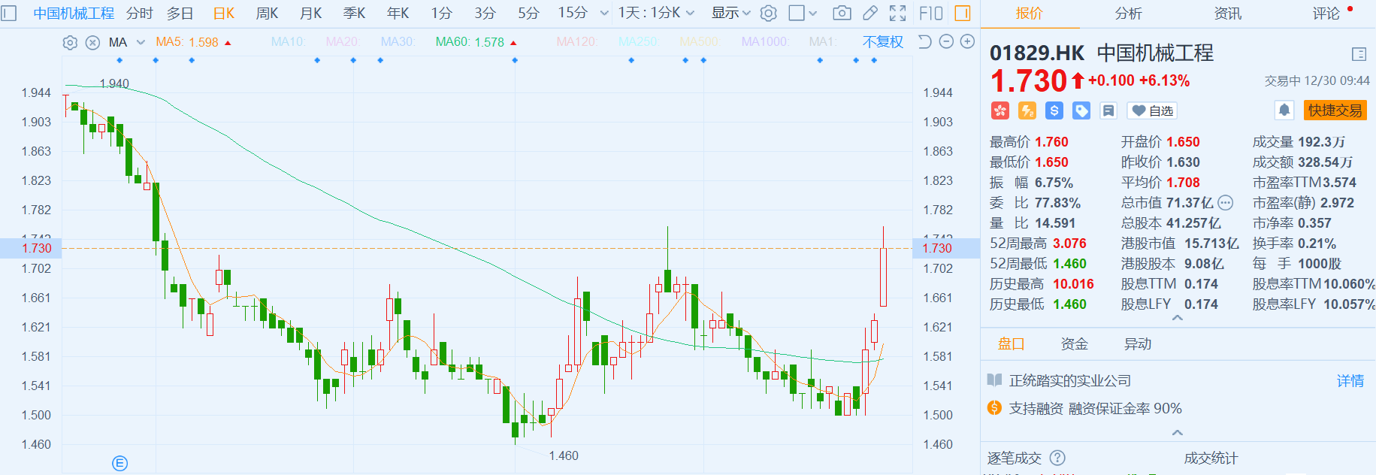Screen dimensions: 1376x475
Task: Select the 5分 five-minute chart
Action: point(529,14)
